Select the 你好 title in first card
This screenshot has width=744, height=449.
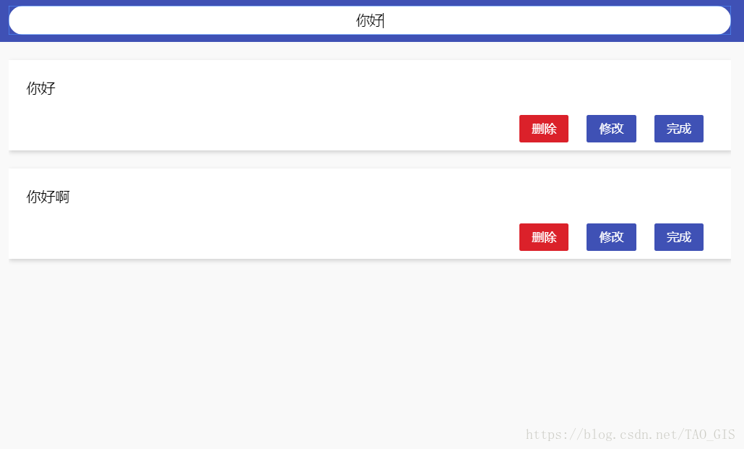(x=41, y=89)
